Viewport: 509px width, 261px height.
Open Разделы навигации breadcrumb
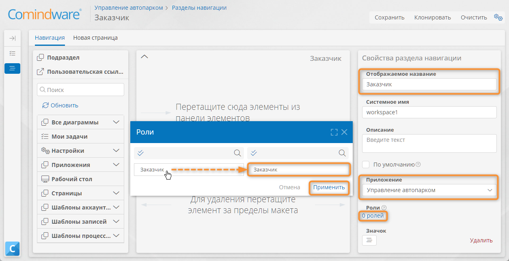[x=199, y=8]
